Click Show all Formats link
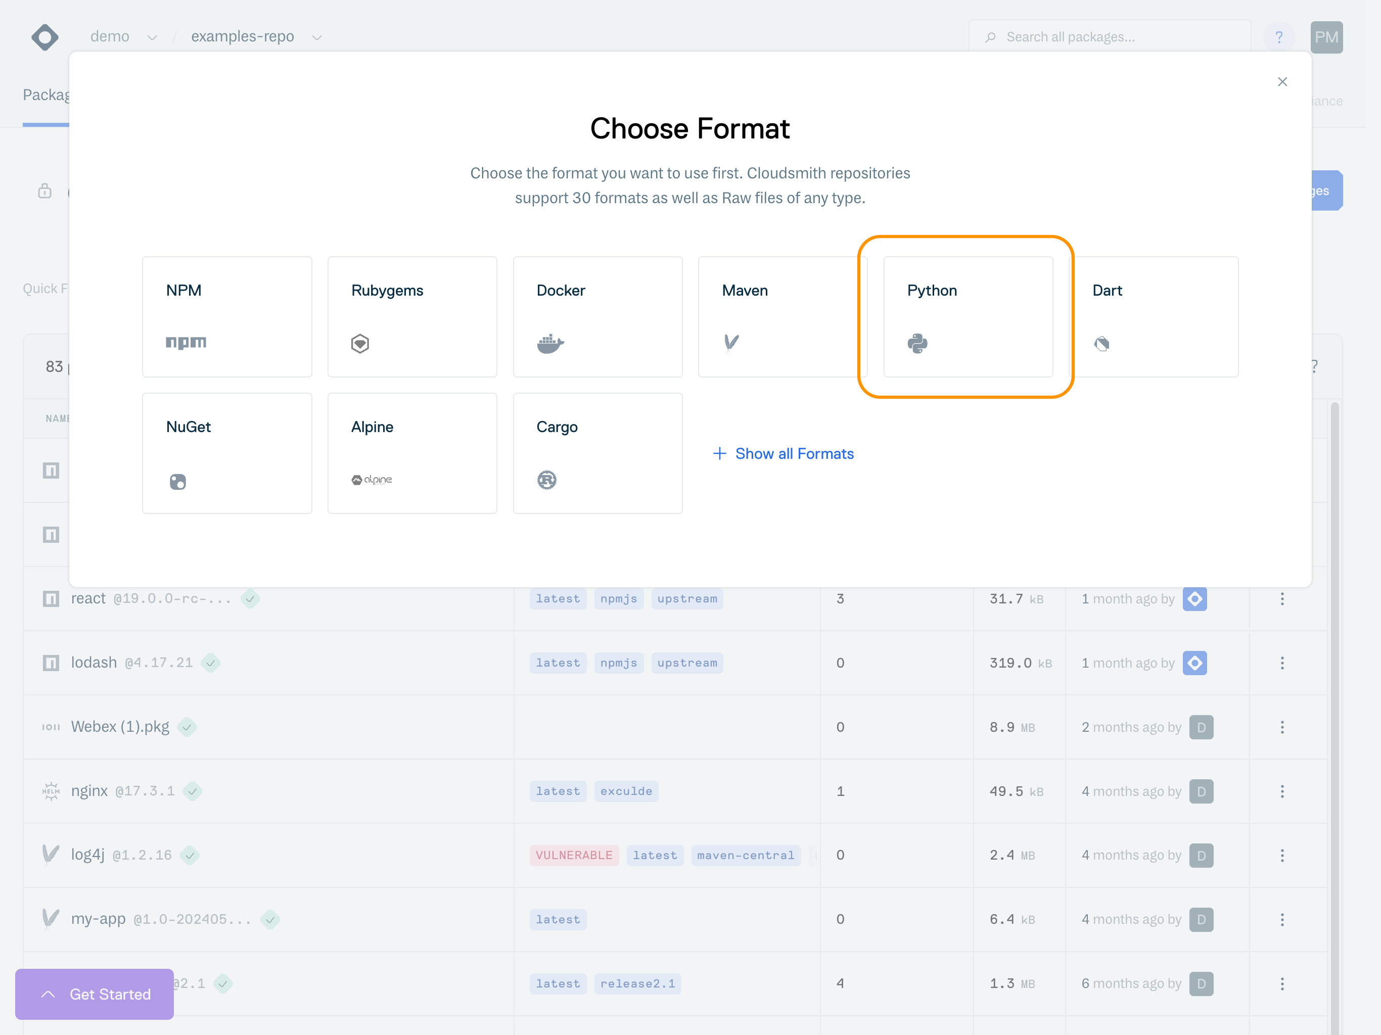1381x1035 pixels. 783,454
